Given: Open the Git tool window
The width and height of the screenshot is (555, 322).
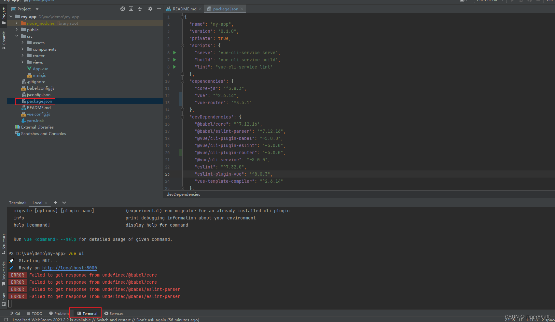Looking at the screenshot, I should pos(15,314).
